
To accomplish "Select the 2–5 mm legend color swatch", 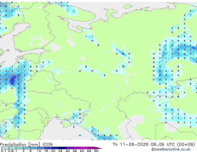I will [x=27, y=148].
